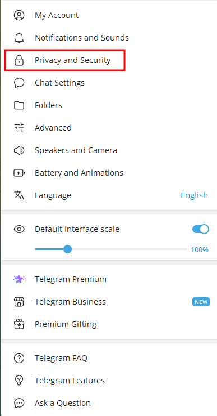Image resolution: width=217 pixels, height=416 pixels.
Task: Click the Telegram Premium star icon
Action: pyautogui.click(x=20, y=279)
